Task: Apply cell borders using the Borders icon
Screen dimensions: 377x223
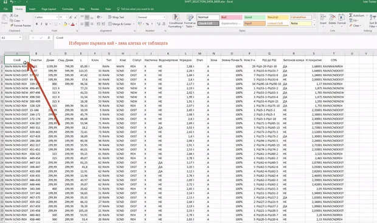Action: tap(56, 24)
